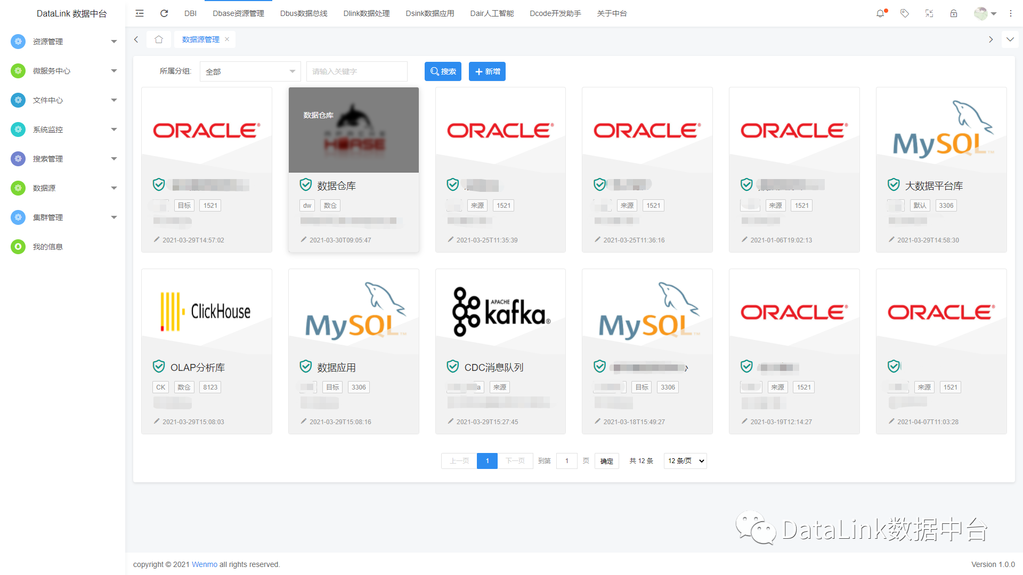Image resolution: width=1023 pixels, height=575 pixels.
Task: Open the Dsink数据应用 top menu
Action: coord(430,13)
